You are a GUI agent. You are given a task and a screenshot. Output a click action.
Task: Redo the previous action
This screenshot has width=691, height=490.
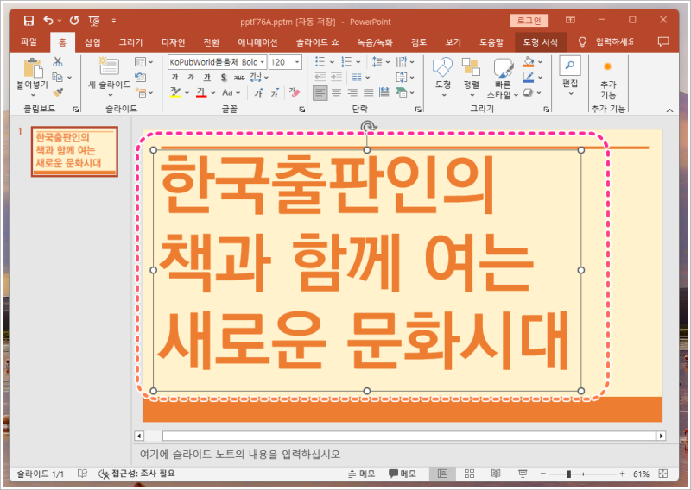pyautogui.click(x=74, y=20)
